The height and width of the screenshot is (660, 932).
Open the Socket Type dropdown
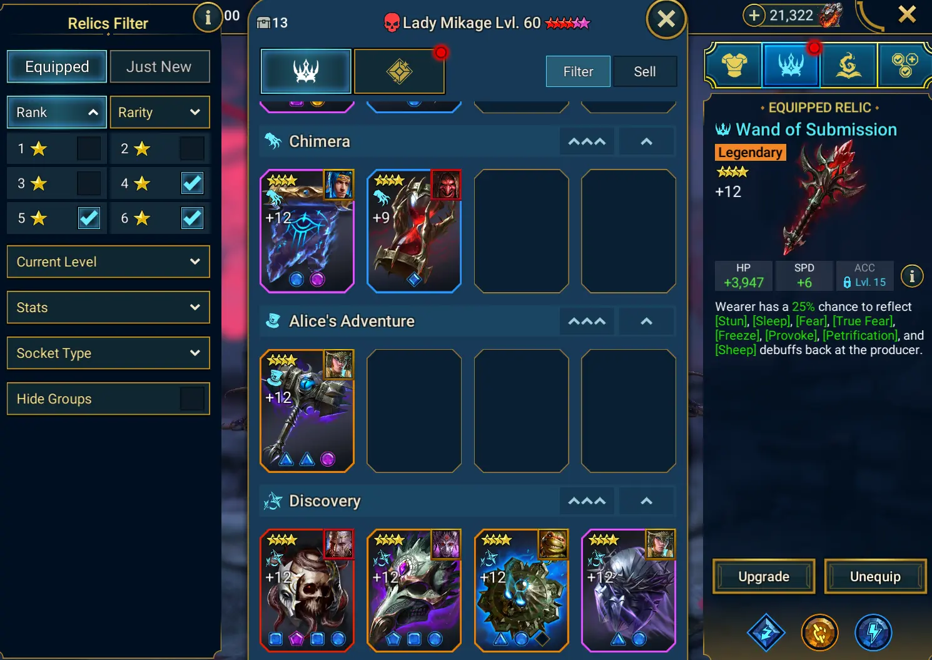pos(108,353)
